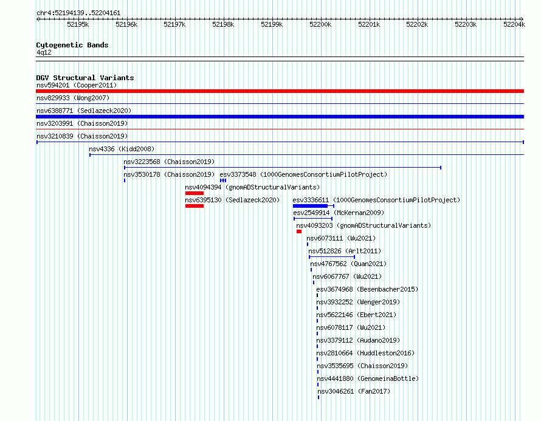Click the Cytogenetic Bands track title
This screenshot has height=421, width=541.
click(x=72, y=45)
